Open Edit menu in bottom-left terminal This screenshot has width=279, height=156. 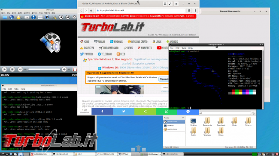[10, 89]
